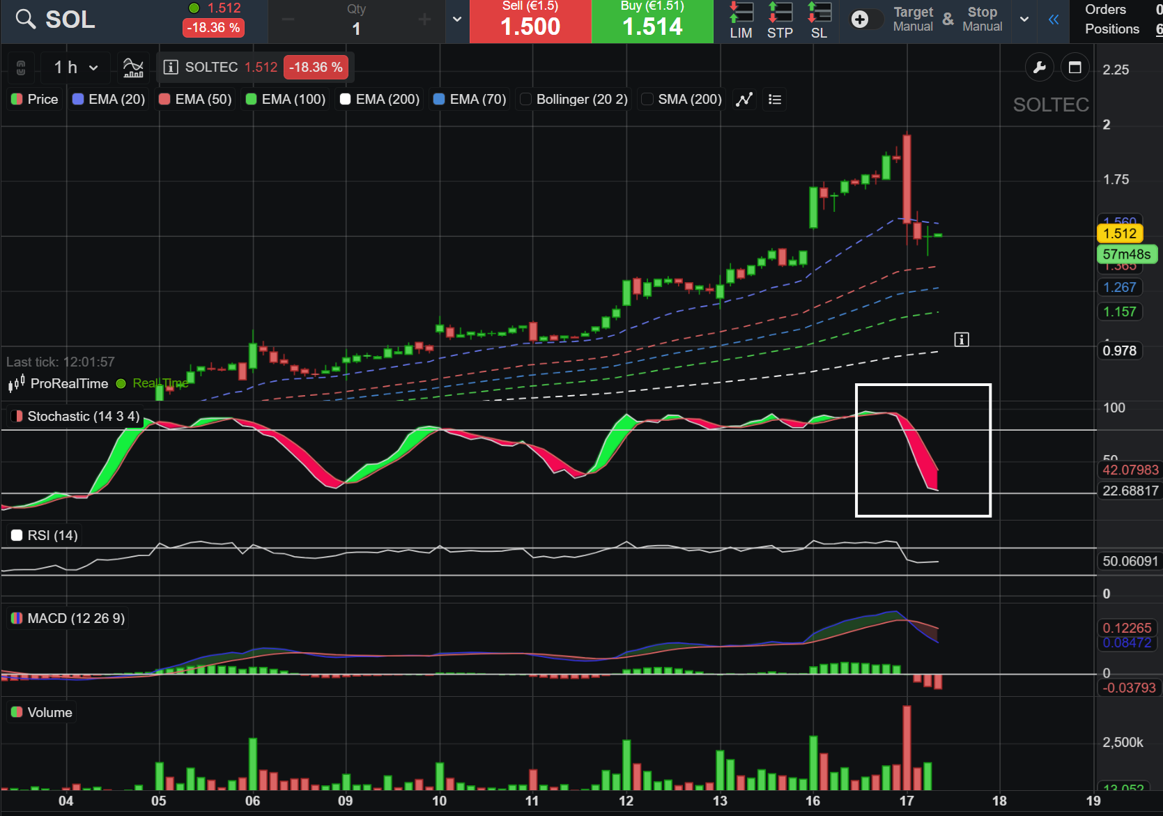1163x816 pixels.
Task: Click the SOL instrument search icon
Action: 25,20
